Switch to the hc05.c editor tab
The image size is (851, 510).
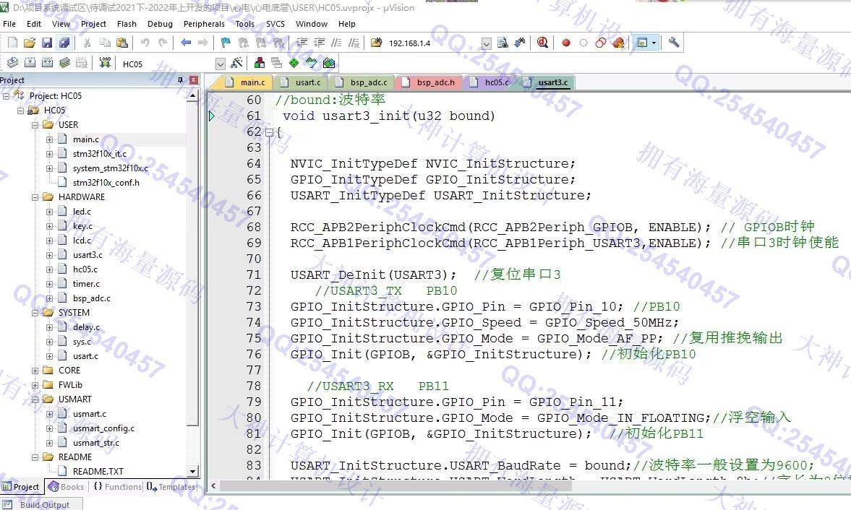[x=490, y=82]
